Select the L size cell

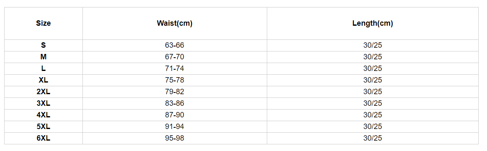[x=43, y=69]
